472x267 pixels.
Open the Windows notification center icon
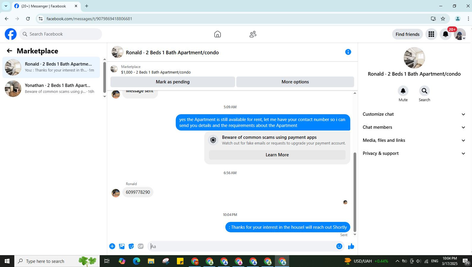466,261
